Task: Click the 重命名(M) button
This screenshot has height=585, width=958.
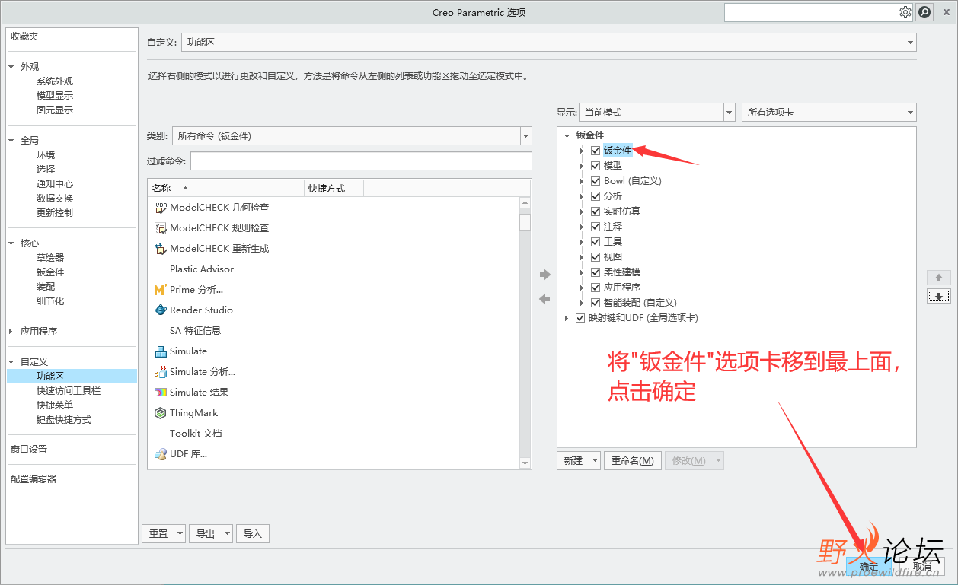Action: pos(632,461)
